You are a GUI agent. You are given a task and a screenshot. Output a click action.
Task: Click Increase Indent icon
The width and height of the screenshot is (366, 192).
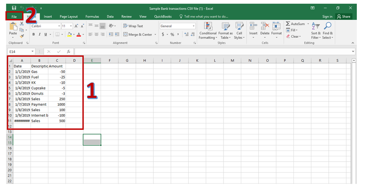coord(117,34)
